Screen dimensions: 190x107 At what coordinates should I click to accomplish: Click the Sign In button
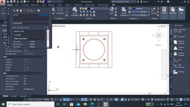tap(145, 1)
